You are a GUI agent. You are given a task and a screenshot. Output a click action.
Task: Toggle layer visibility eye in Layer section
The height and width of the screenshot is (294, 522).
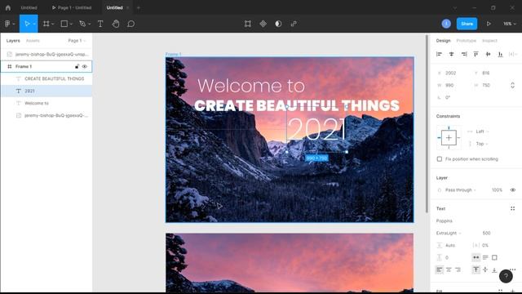tap(513, 190)
